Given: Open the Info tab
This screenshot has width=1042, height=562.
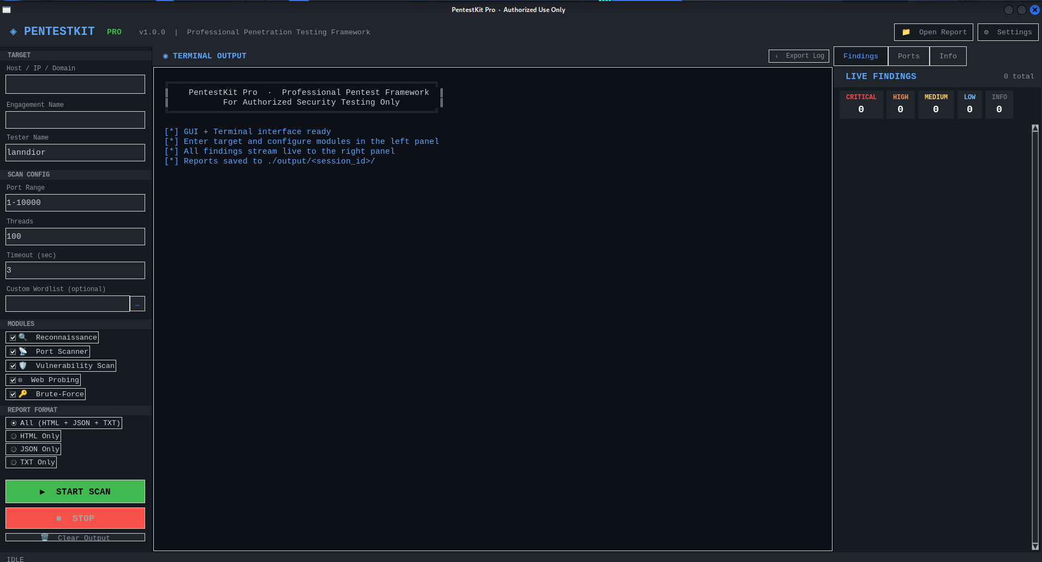Looking at the screenshot, I should pos(948,56).
